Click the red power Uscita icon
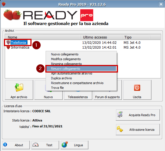The width and height of the screenshot is (165, 151). 137,88
